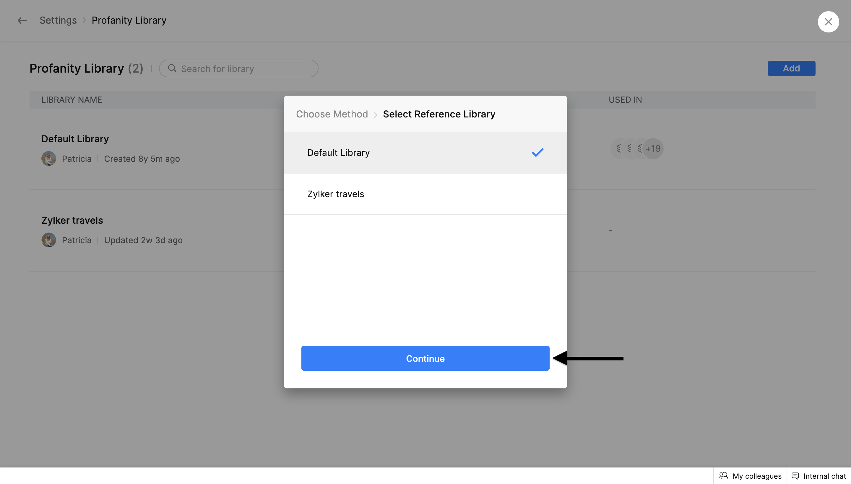Open the Internal chat icon
The width and height of the screenshot is (851, 484).
pyautogui.click(x=795, y=476)
